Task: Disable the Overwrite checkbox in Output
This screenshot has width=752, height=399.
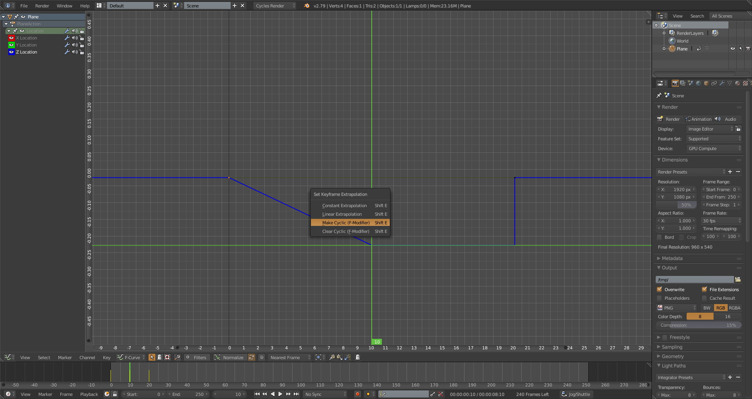Action: 660,289
